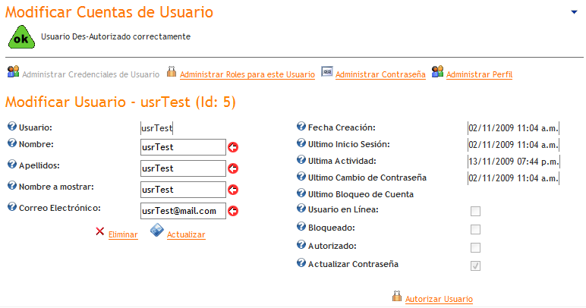Viewport: 586px width, 308px height.
Task: Toggle the Bloqueado checkbox
Action: click(476, 229)
